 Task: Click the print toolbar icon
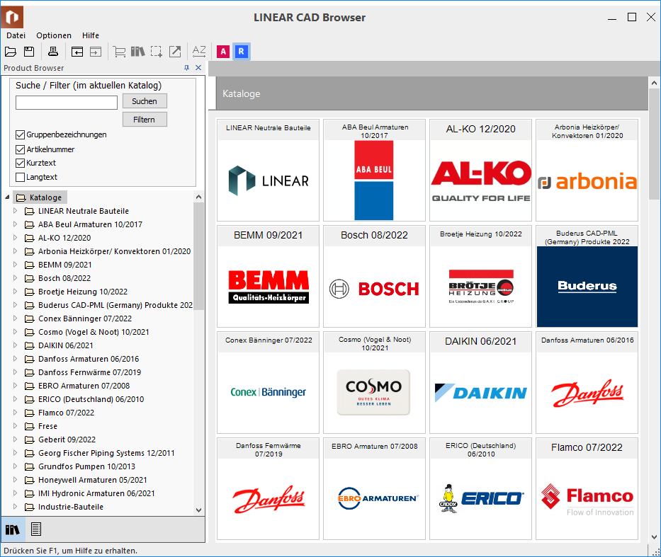pos(52,52)
